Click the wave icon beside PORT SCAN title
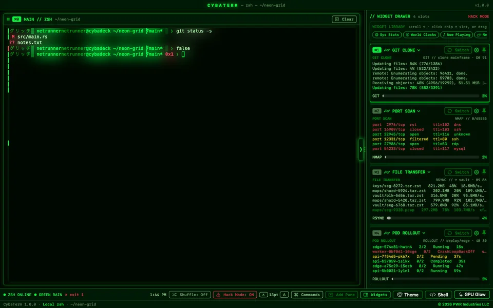This screenshot has height=308, width=493. 387,111
